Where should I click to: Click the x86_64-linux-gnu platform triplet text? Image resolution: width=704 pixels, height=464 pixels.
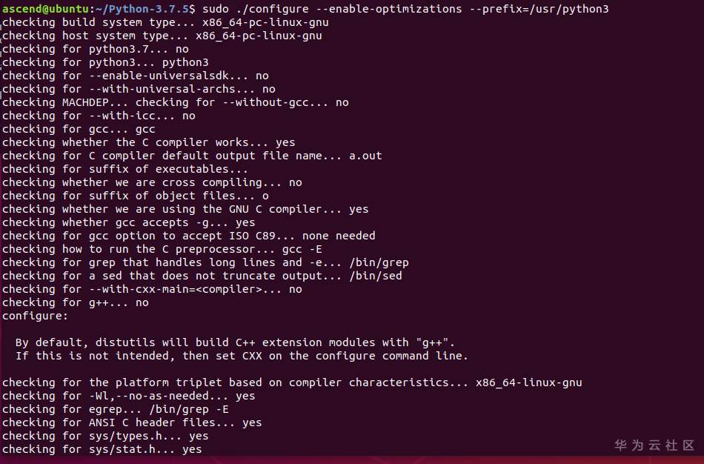[x=529, y=382]
